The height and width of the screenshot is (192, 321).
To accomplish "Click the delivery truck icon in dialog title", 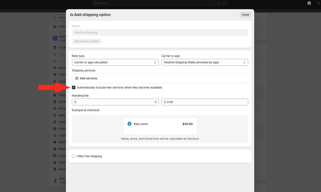I will (71, 15).
